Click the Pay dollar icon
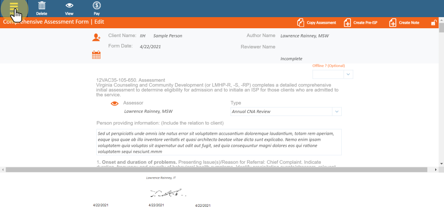444x211 pixels. (x=97, y=6)
